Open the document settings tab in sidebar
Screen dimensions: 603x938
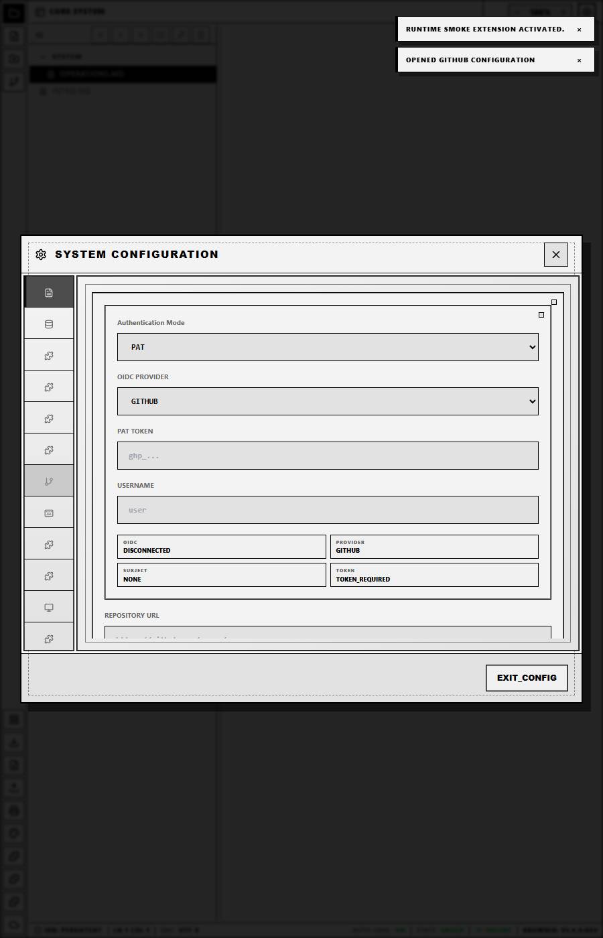coord(49,292)
